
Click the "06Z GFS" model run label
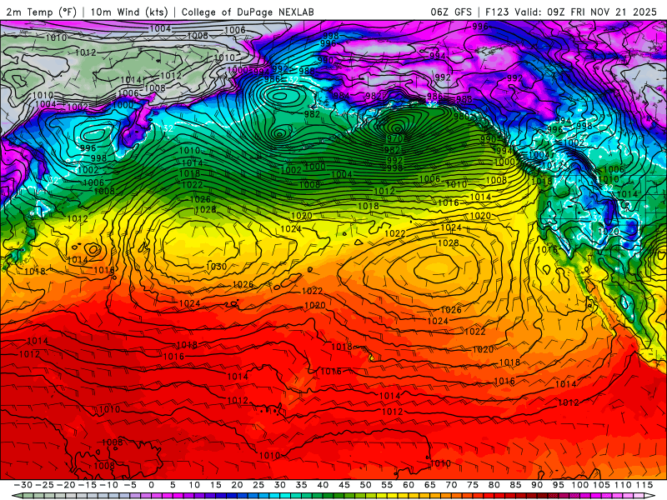[451, 12]
